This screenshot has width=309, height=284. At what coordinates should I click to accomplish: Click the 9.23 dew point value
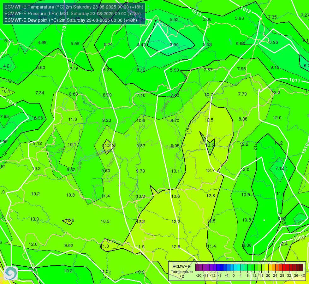pyautogui.click(x=107, y=120)
